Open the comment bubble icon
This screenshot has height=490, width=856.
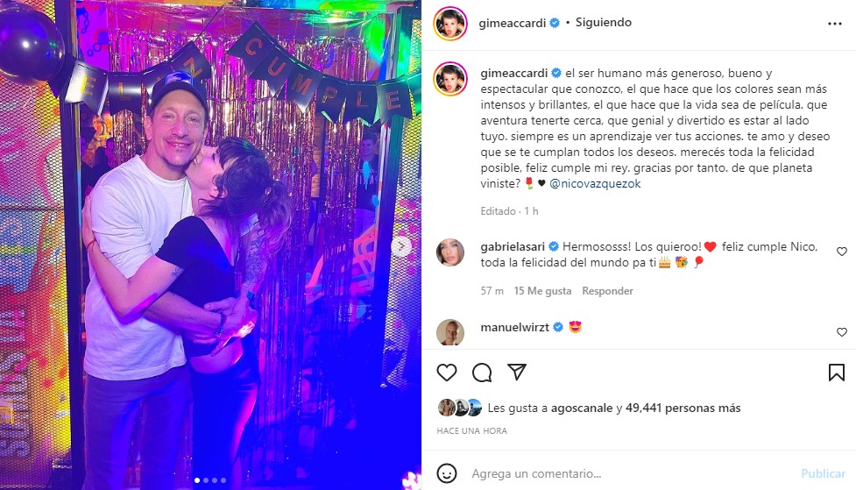[x=482, y=373]
